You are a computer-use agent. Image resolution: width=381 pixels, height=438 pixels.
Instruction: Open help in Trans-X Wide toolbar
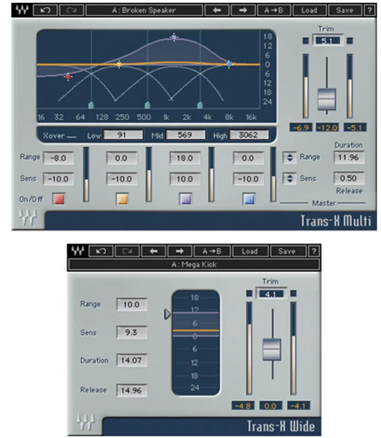point(314,251)
